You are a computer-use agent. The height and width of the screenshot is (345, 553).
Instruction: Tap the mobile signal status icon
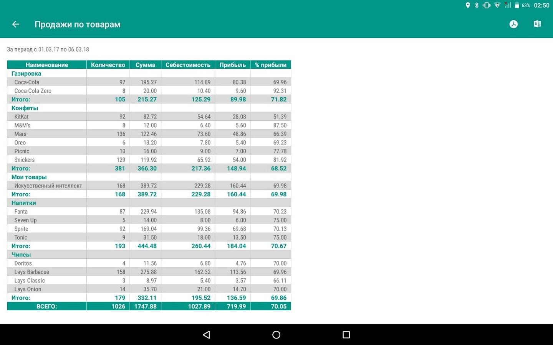tap(508, 5)
